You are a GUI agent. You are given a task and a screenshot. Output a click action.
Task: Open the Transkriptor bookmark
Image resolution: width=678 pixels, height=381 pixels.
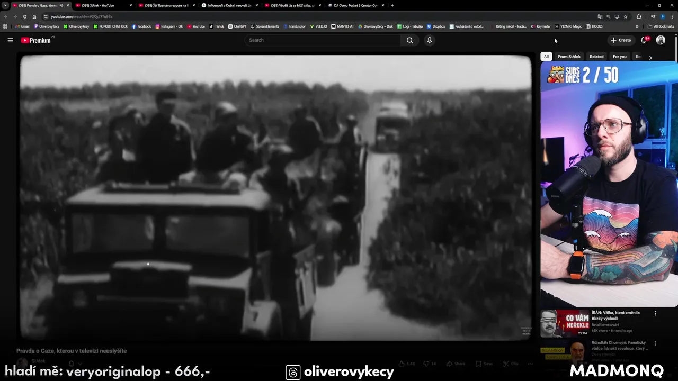[295, 26]
